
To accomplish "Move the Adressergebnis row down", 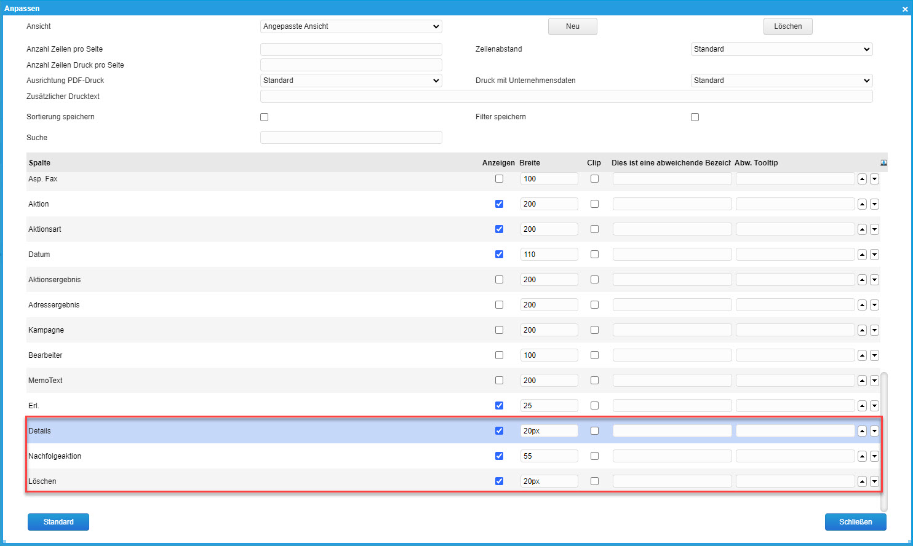I will coord(874,305).
